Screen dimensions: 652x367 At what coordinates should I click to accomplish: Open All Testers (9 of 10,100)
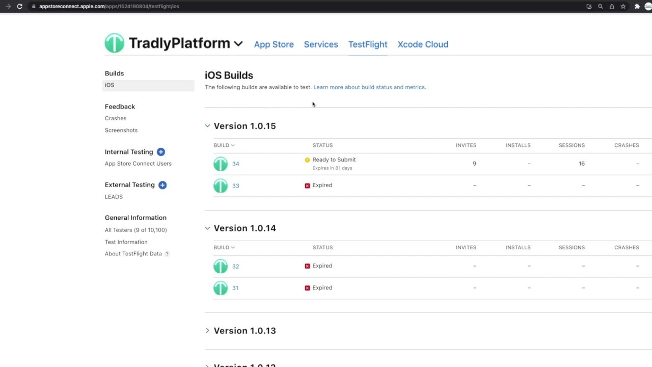135,230
